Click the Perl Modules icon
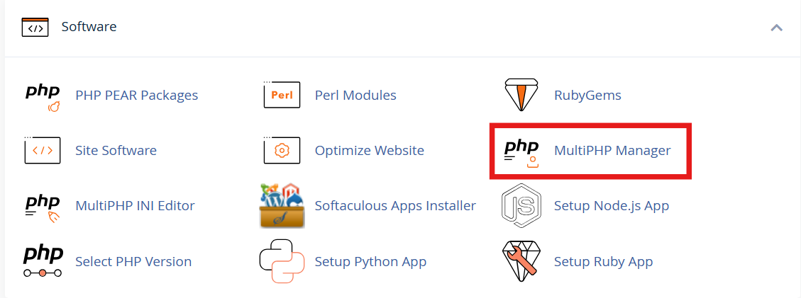 [x=282, y=95]
